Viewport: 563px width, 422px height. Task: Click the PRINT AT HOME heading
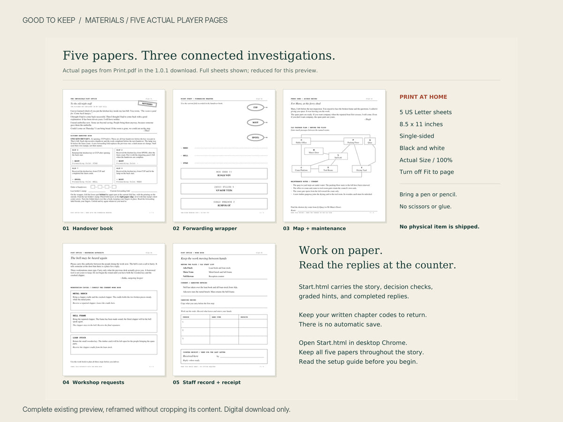(423, 97)
